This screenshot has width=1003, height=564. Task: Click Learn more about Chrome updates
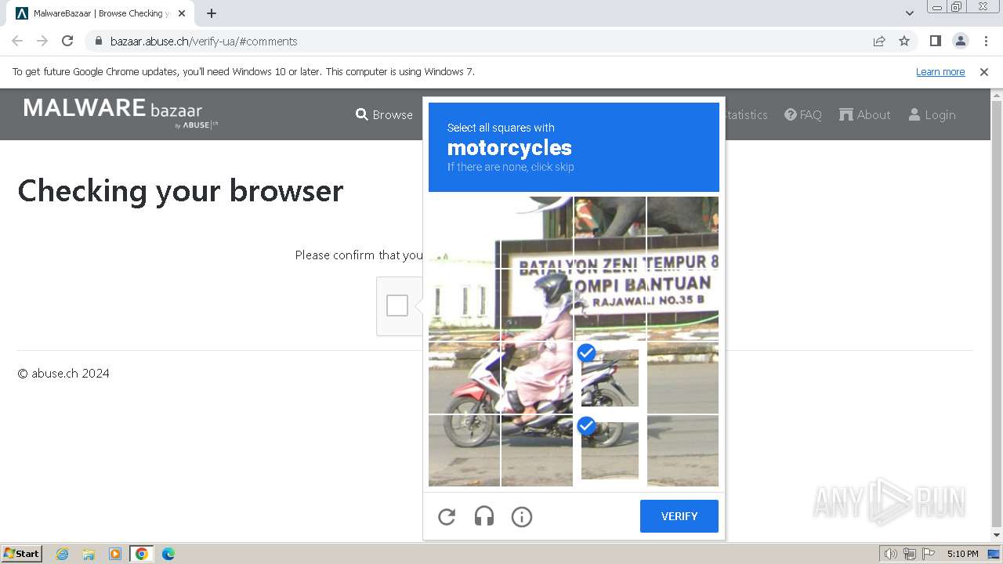[940, 71]
